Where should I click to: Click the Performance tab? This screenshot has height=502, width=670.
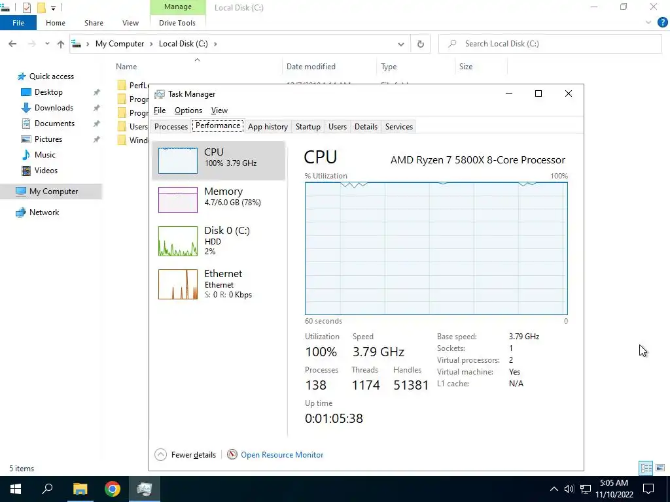click(218, 126)
